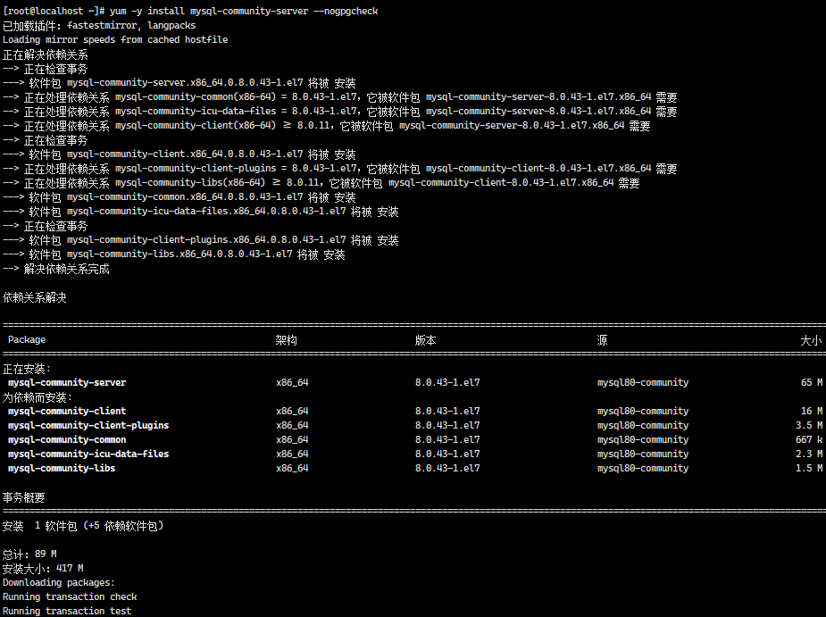Screen dimensions: 826x617
Task: Click the '依赖关系解决' heading
Action: click(x=35, y=297)
